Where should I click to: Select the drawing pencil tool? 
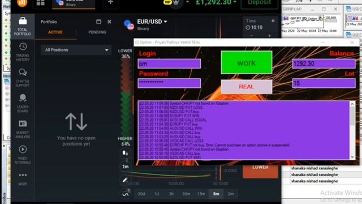click(125, 180)
